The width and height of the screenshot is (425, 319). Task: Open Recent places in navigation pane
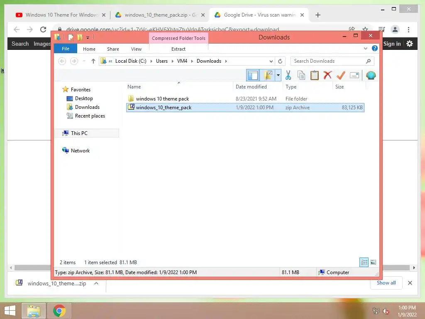click(90, 115)
